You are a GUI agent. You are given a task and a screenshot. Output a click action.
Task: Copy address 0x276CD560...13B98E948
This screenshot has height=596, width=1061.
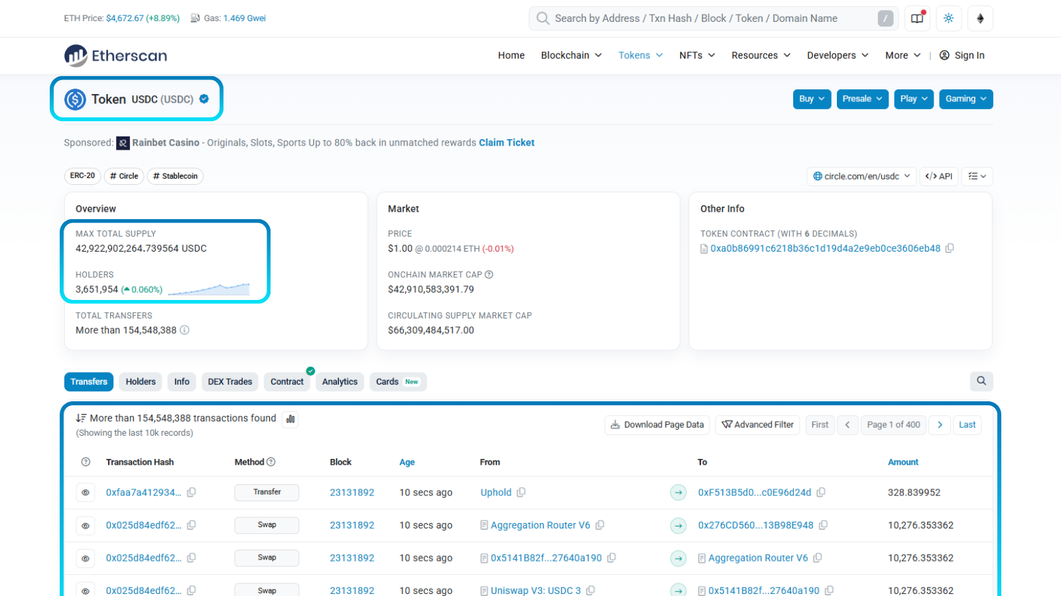(823, 525)
